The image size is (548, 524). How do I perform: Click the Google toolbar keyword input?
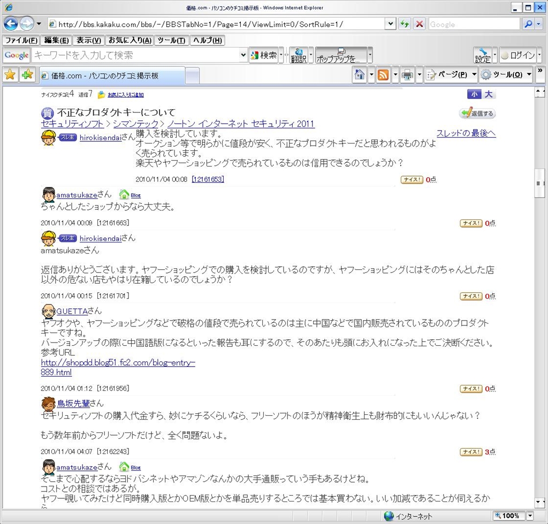tap(136, 55)
